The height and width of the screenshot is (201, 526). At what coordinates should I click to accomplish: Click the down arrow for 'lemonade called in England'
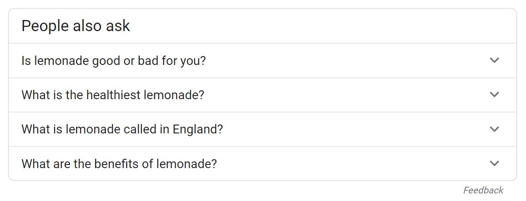(x=494, y=129)
